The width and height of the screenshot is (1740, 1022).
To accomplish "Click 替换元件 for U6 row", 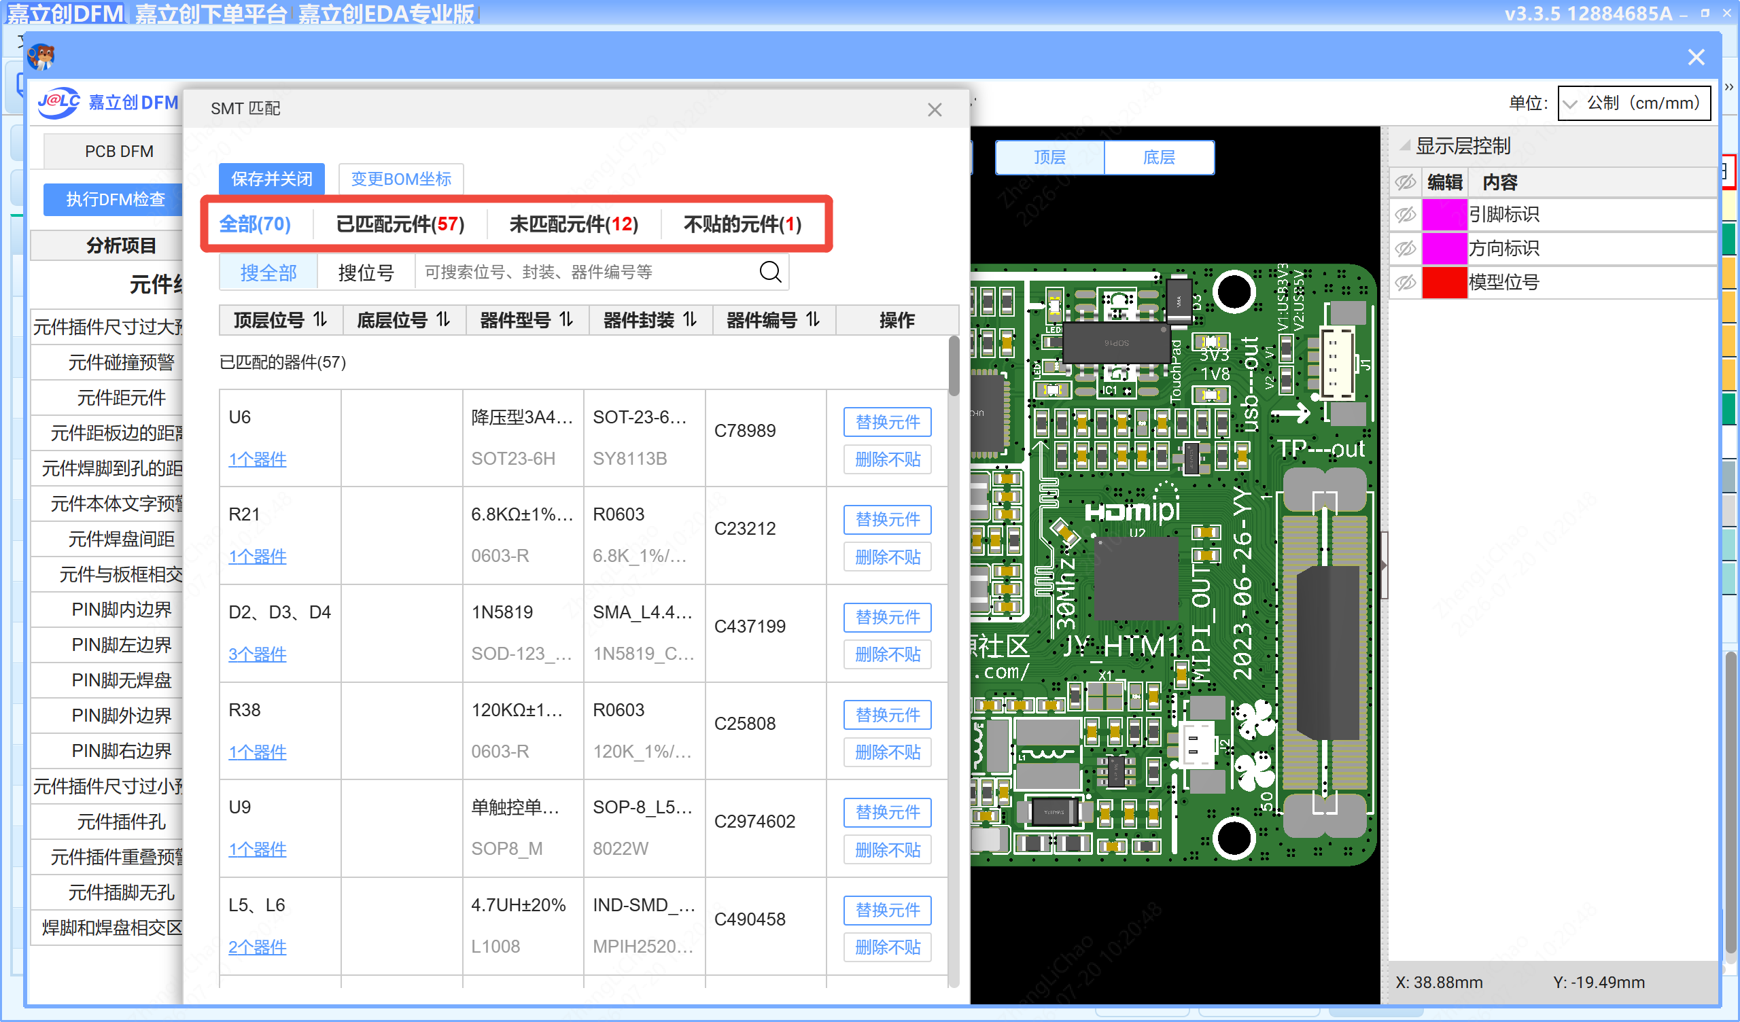I will coord(887,422).
